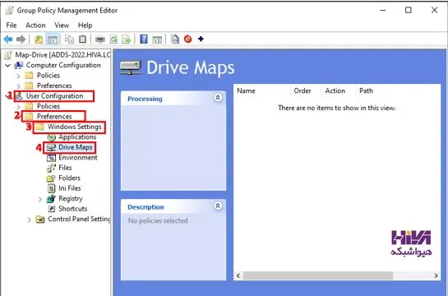Expand Policies under Computer Configuration
Image resolution: width=448 pixels, height=296 pixels.
click(19, 76)
